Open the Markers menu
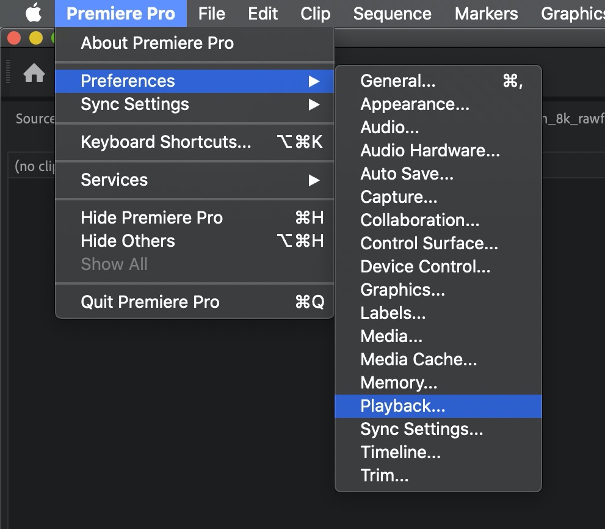This screenshot has height=529, width=605. (x=485, y=13)
